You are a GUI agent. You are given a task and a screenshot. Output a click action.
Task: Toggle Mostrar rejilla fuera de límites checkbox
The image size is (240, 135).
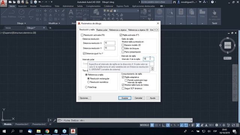click(x=123, y=85)
